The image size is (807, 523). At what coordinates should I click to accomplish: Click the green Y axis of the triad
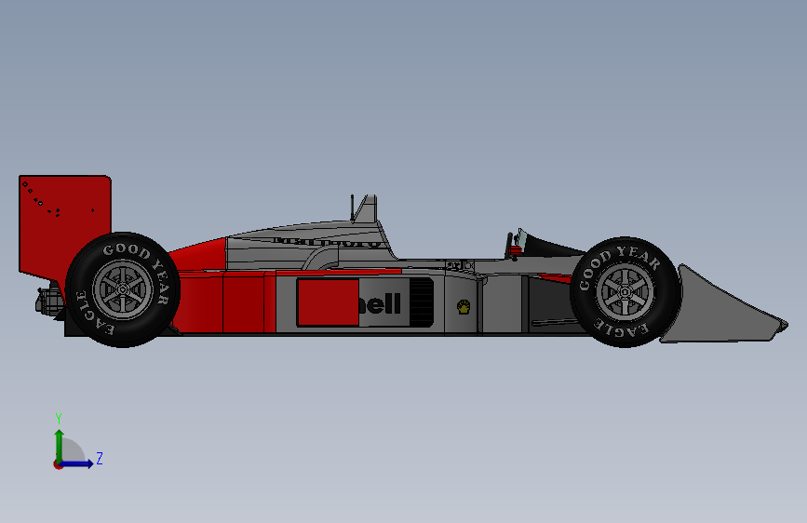(60, 446)
